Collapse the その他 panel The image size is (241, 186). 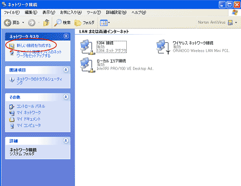coord(66,97)
